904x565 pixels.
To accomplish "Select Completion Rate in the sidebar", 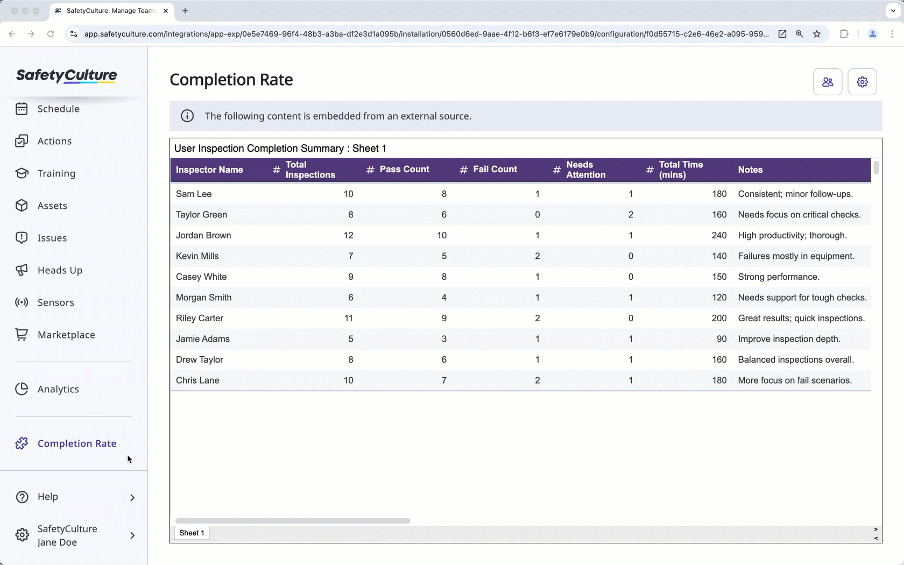I will coord(76,443).
